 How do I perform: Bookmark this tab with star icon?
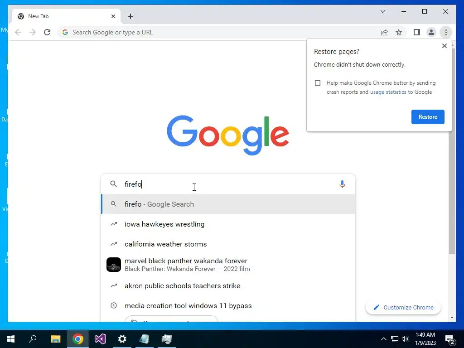[399, 32]
